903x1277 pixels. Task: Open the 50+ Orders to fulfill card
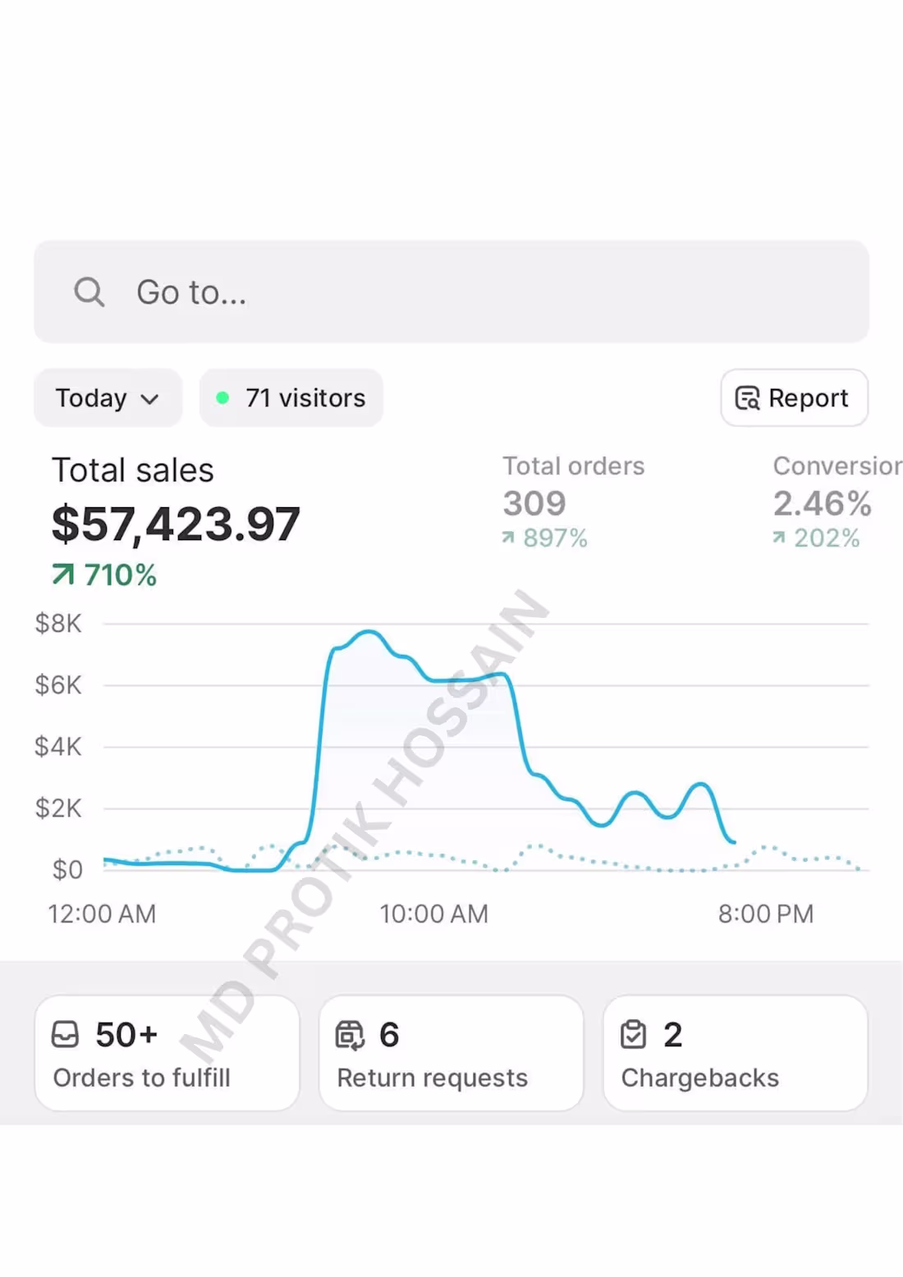pyautogui.click(x=167, y=1053)
